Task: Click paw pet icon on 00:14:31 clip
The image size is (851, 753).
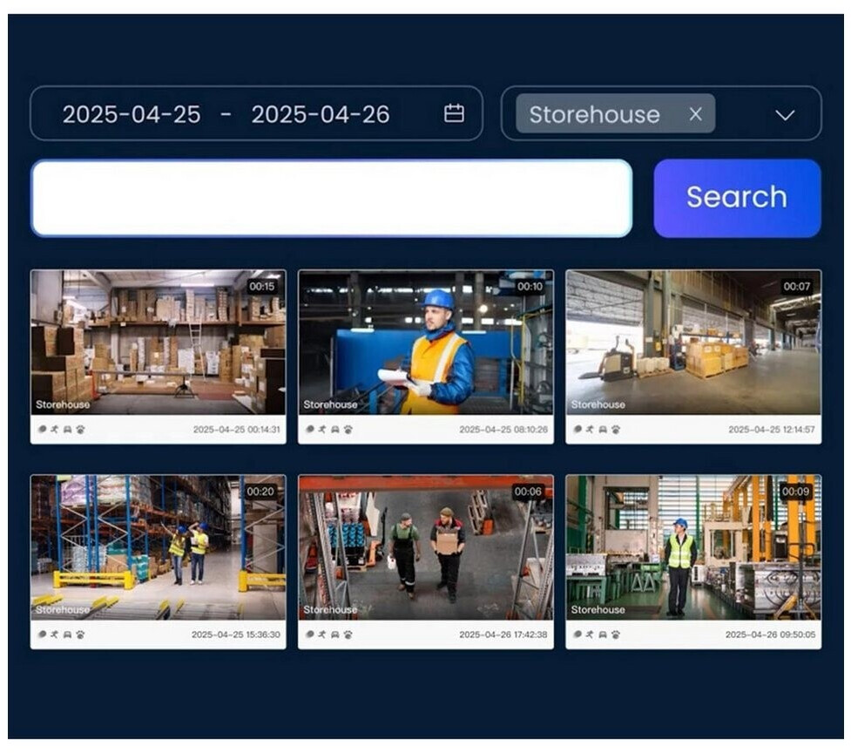Action: tap(81, 430)
